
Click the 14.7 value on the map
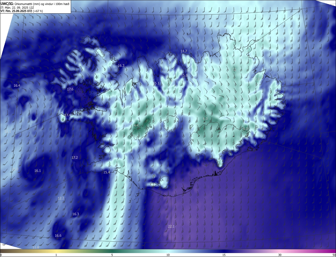click(184, 51)
